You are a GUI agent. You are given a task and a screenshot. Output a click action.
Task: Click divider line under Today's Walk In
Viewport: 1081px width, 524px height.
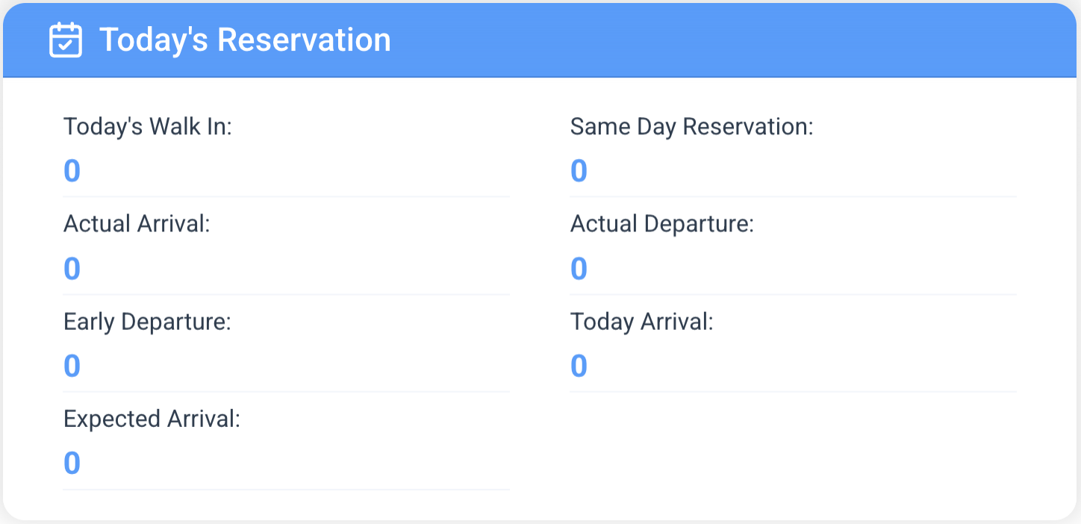point(287,196)
